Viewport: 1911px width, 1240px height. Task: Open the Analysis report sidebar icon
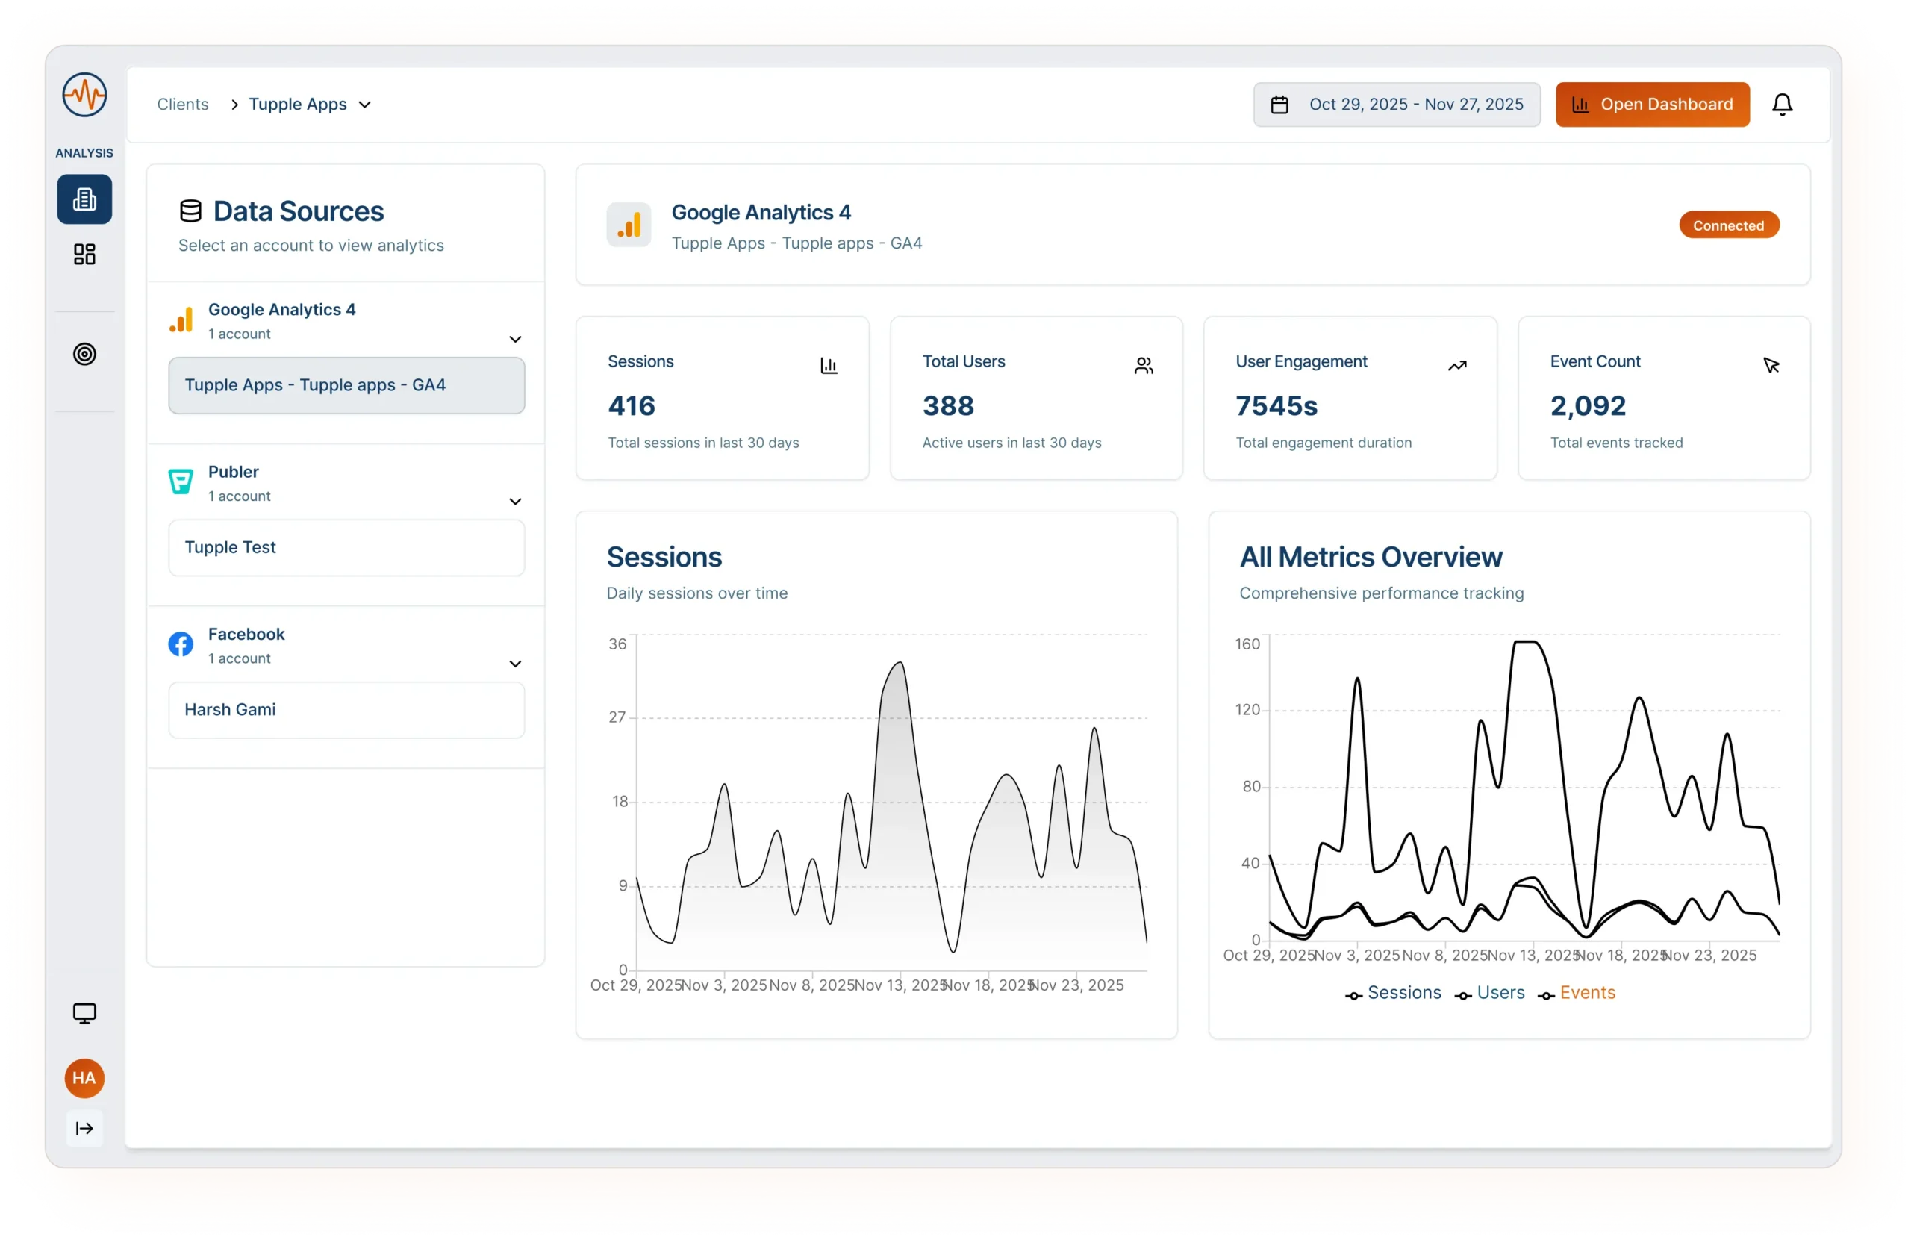84,199
